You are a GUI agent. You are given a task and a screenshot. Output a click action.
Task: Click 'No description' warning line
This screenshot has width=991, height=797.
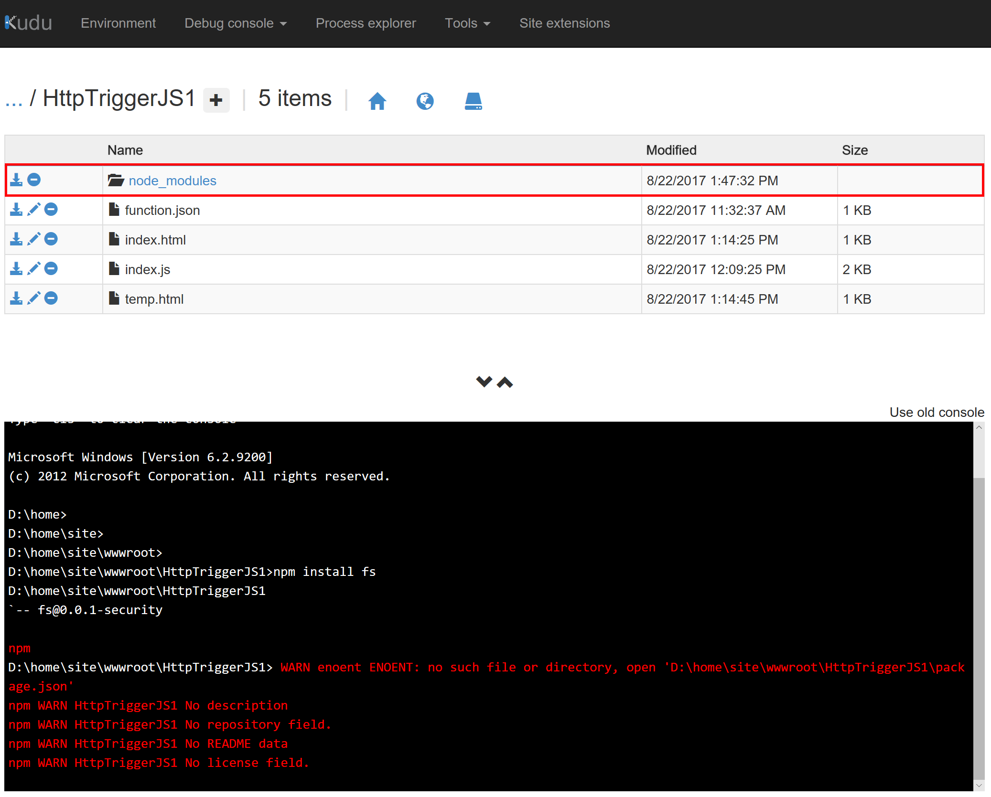148,705
